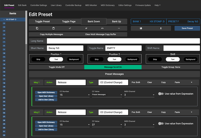Enable Use value from Expression for Msg 1
201x138 pixels.
[x=161, y=94]
